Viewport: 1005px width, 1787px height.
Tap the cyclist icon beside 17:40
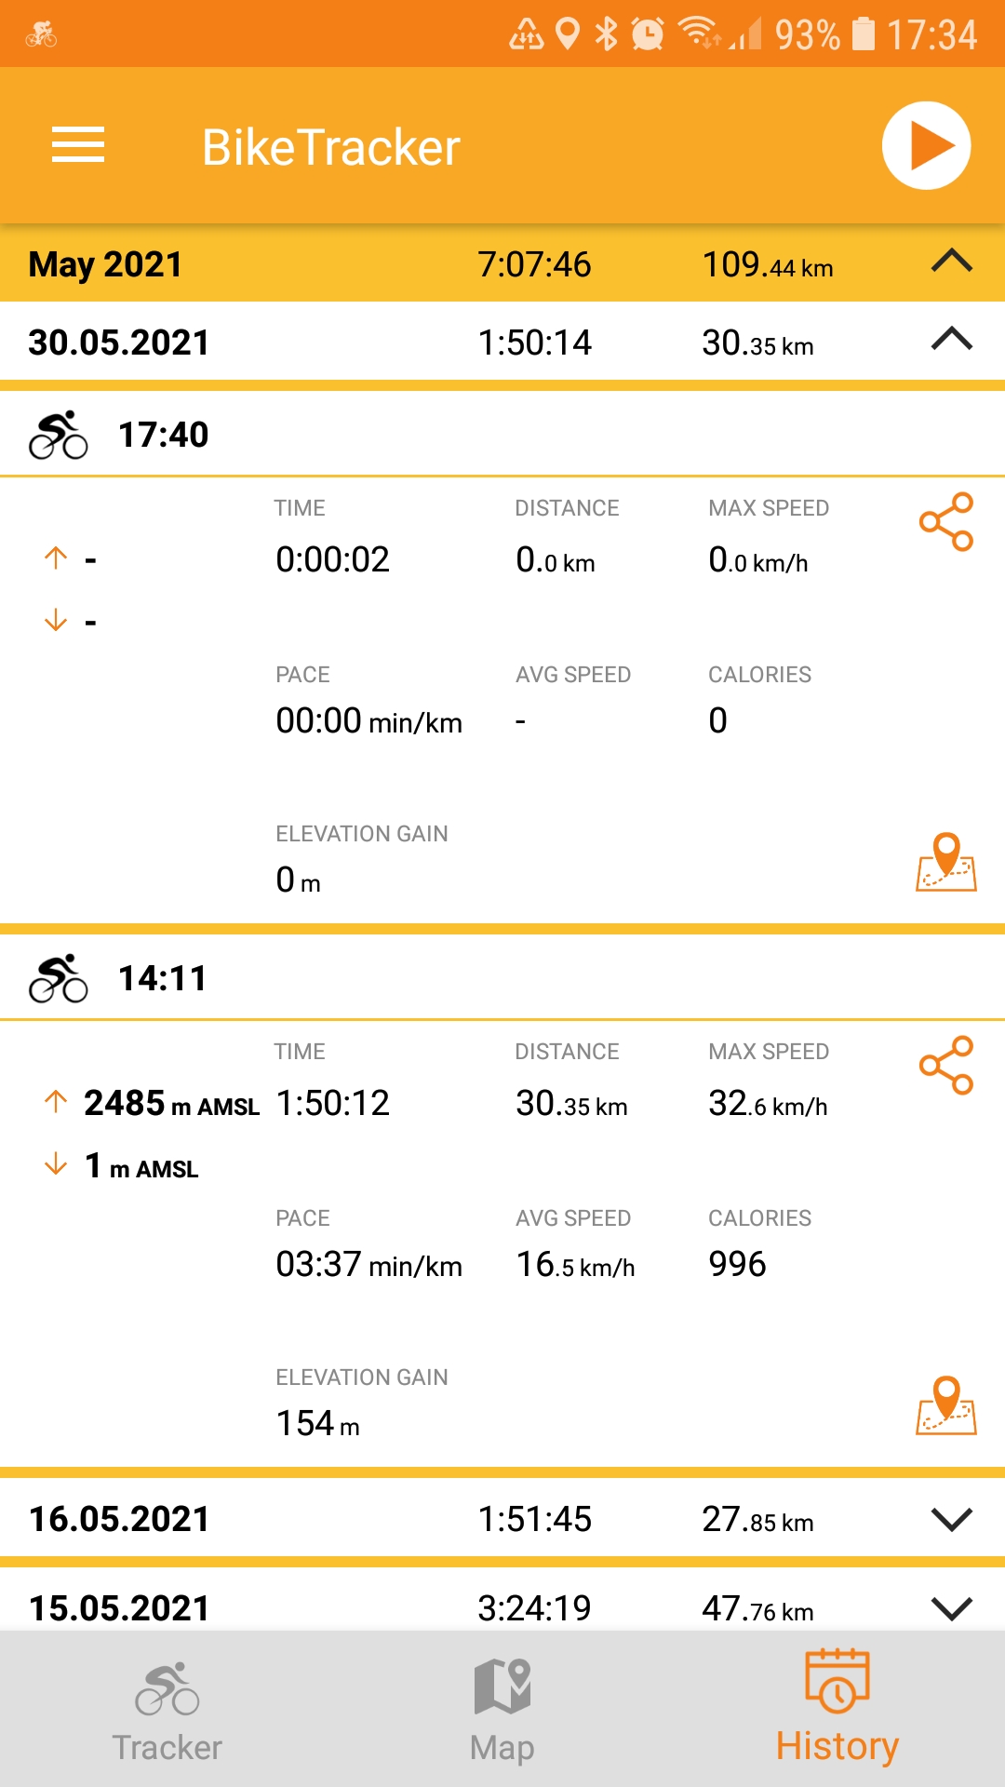[x=58, y=435]
